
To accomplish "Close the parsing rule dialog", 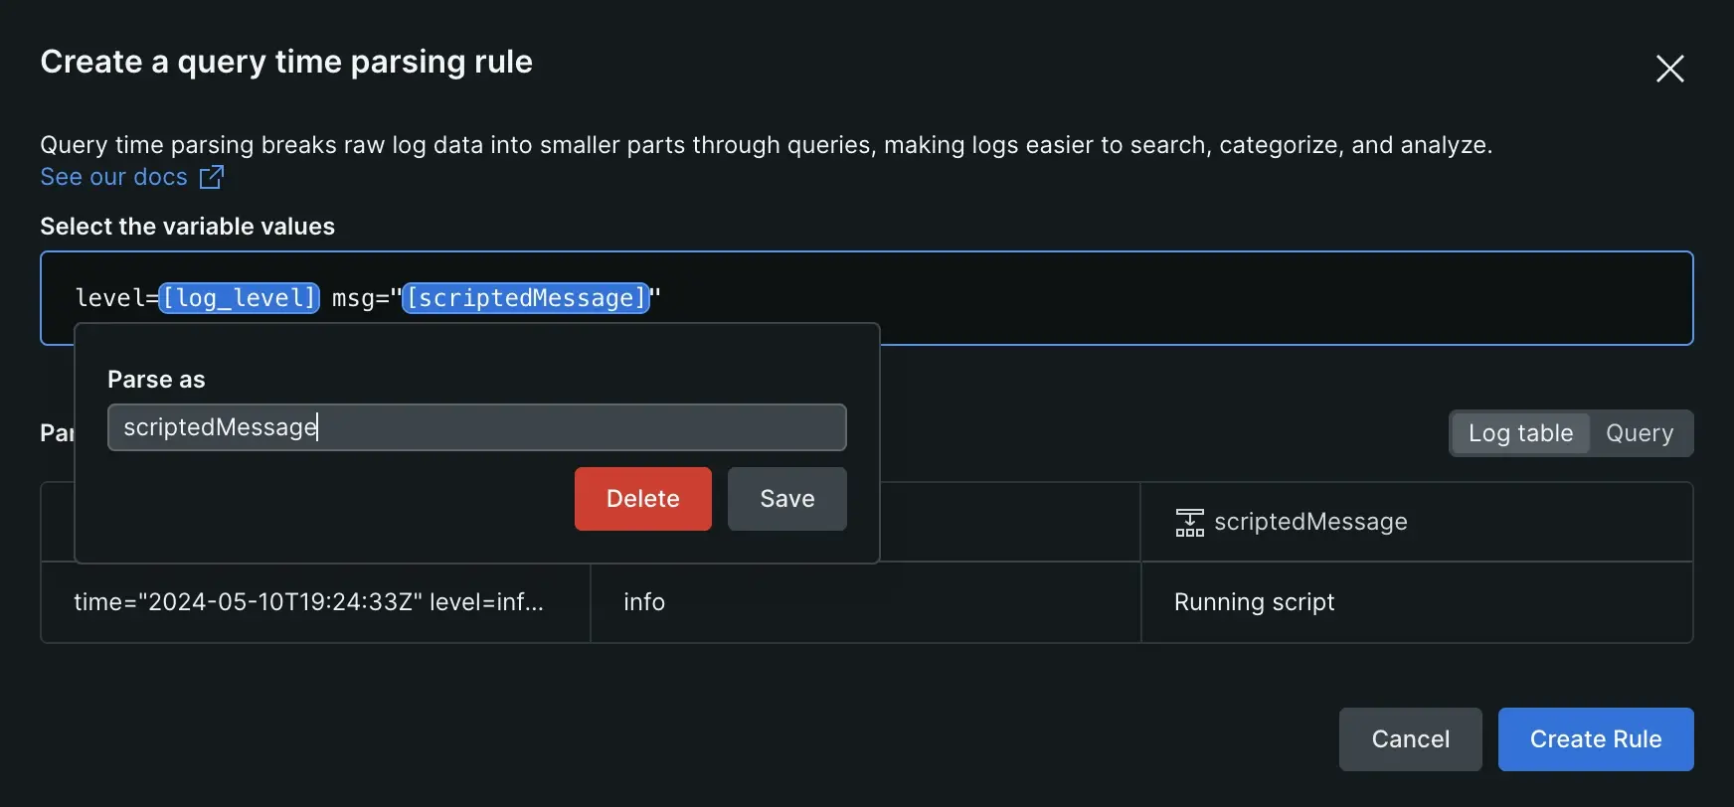I will click(1669, 69).
